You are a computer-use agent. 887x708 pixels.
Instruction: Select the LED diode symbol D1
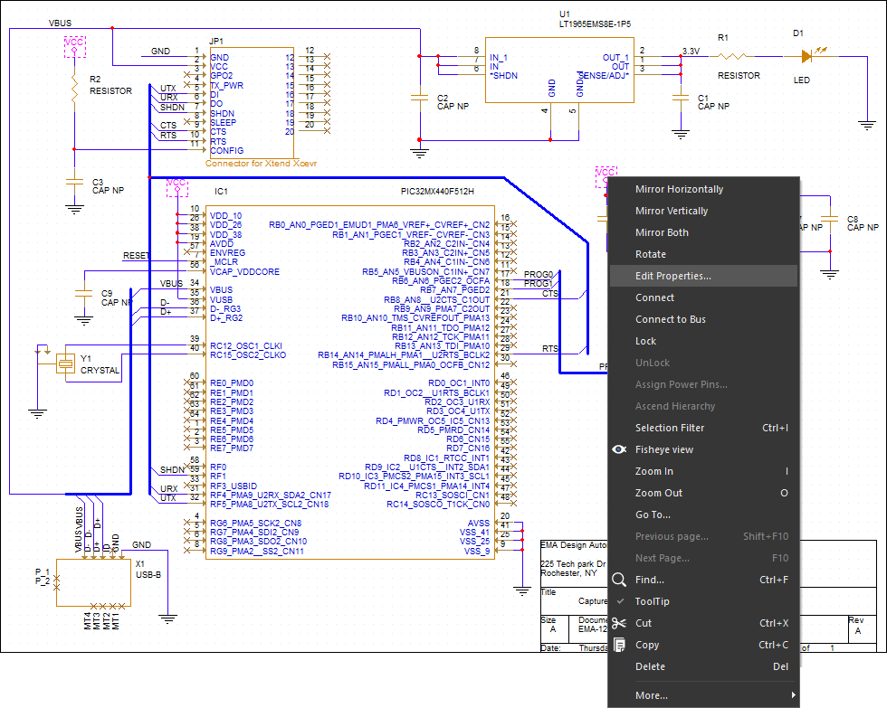pos(807,56)
